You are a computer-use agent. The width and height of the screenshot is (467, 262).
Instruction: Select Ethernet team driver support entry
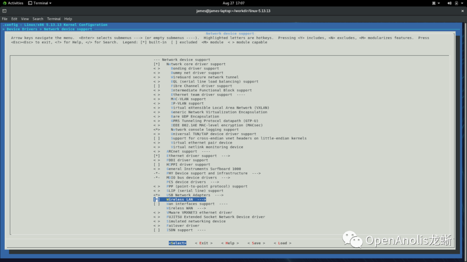[208, 95]
